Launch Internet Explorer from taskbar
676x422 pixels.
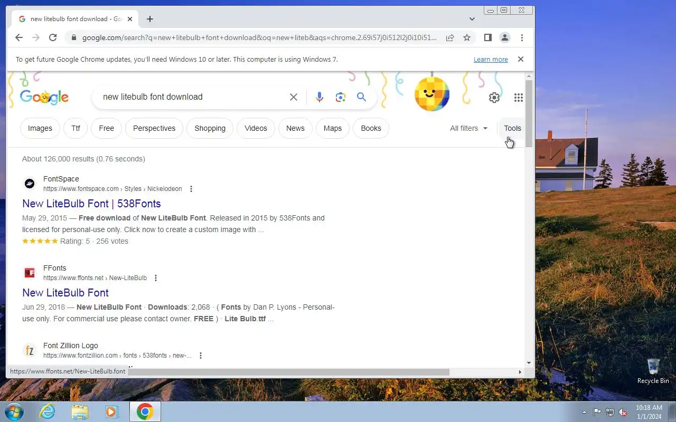tap(48, 411)
